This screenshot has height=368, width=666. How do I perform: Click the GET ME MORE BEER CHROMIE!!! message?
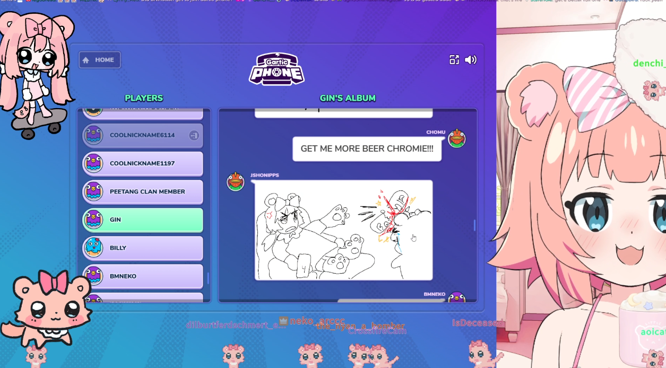pyautogui.click(x=367, y=148)
